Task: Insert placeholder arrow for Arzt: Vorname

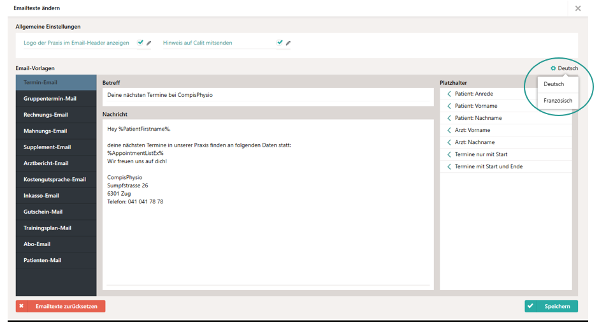Action: [x=449, y=130]
